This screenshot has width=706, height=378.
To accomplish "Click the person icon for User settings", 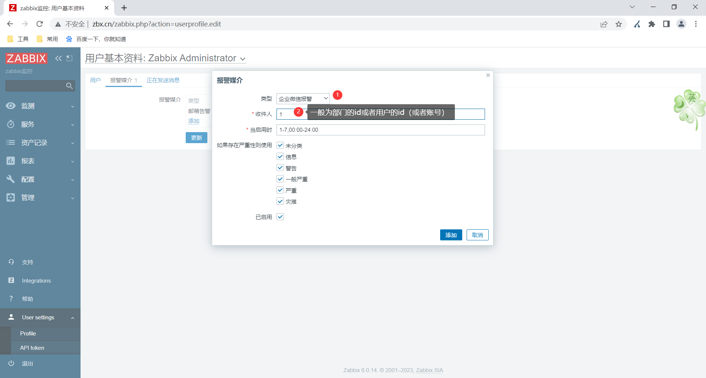I will click(x=11, y=317).
